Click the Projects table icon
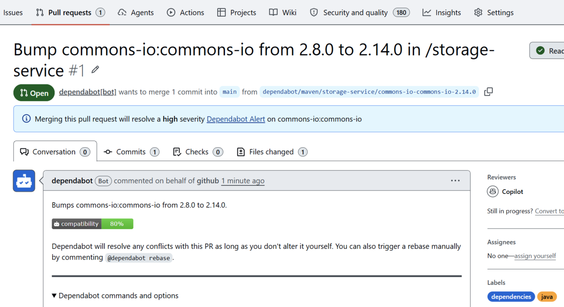 tap(221, 13)
